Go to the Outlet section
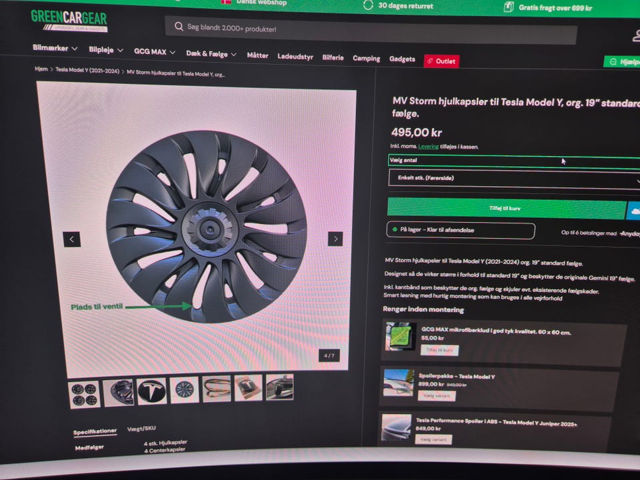 click(441, 61)
